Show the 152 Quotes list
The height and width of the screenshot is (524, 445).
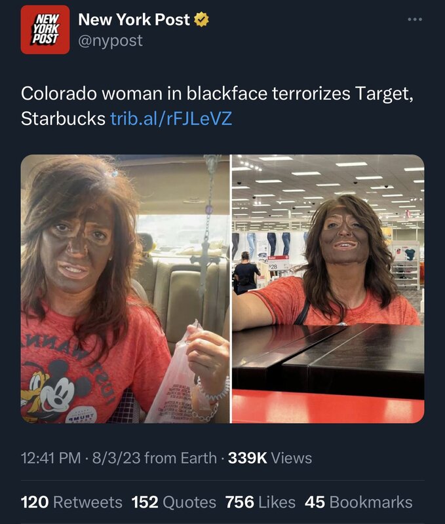[174, 502]
